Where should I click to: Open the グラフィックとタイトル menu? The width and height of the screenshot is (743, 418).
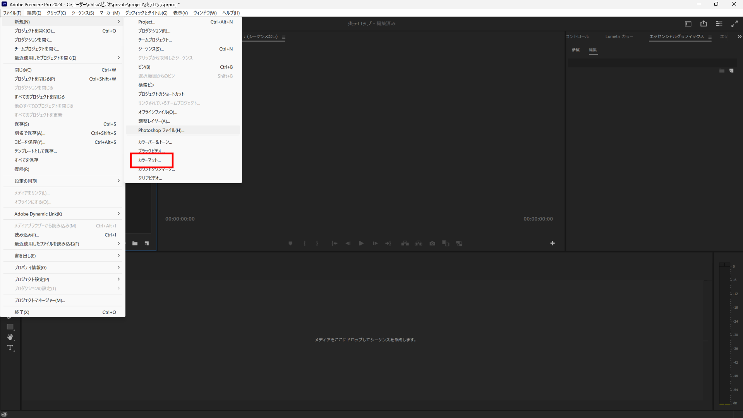click(x=146, y=13)
